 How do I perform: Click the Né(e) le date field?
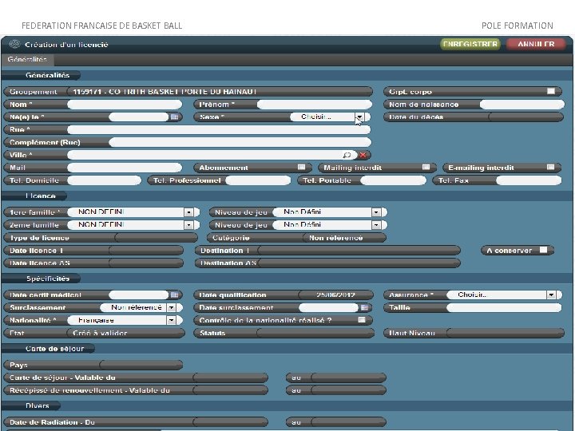(x=139, y=117)
